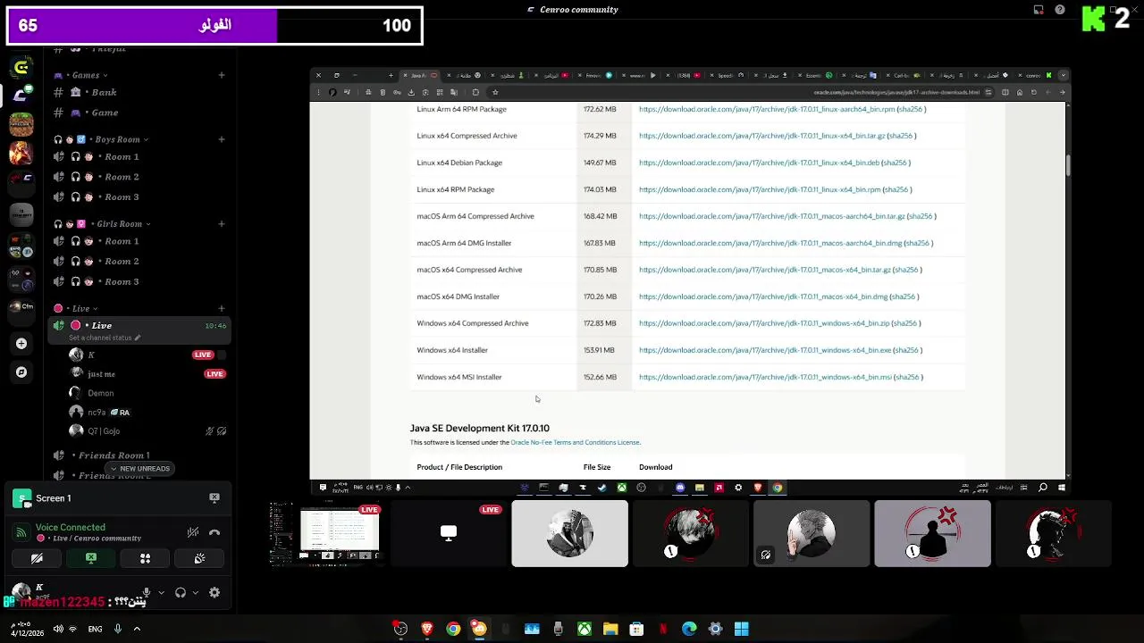Open Windows Start button on taskbar
Viewport: 1144px width, 643px height.
pos(741,630)
